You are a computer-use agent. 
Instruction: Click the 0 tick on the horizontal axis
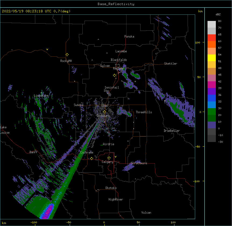pos(104,222)
